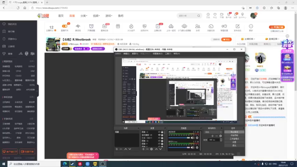
Task: Open the trophy-icon esports sidebar entry
Action: pyautogui.click(x=7, y=54)
